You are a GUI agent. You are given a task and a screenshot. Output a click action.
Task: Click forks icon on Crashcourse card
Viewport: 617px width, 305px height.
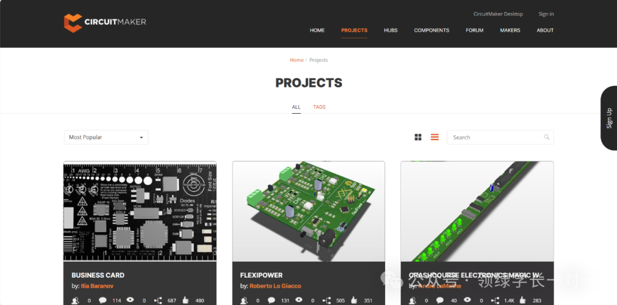(495, 300)
